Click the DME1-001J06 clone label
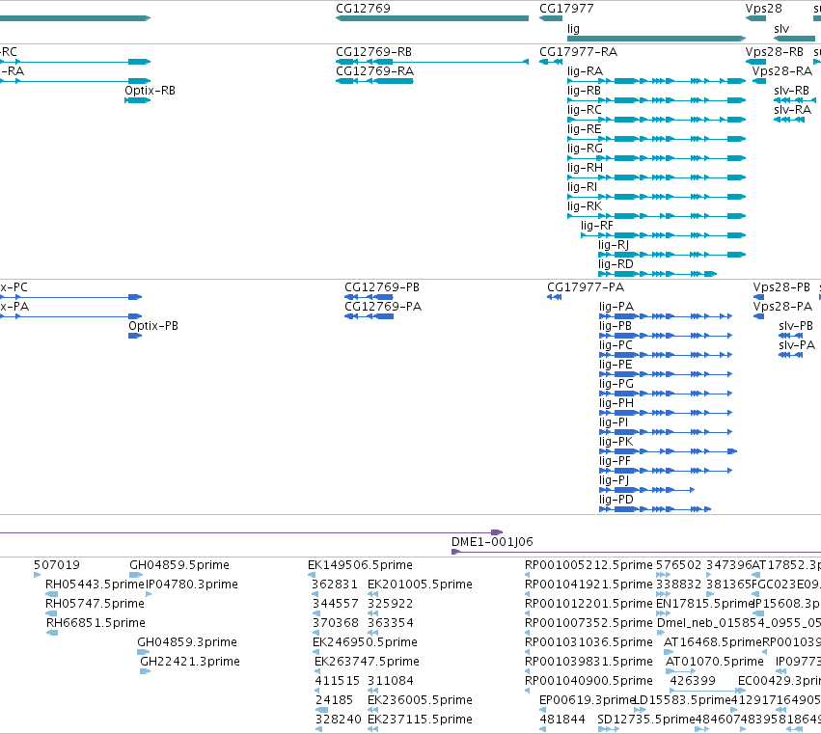The height and width of the screenshot is (734, 821). (x=492, y=542)
